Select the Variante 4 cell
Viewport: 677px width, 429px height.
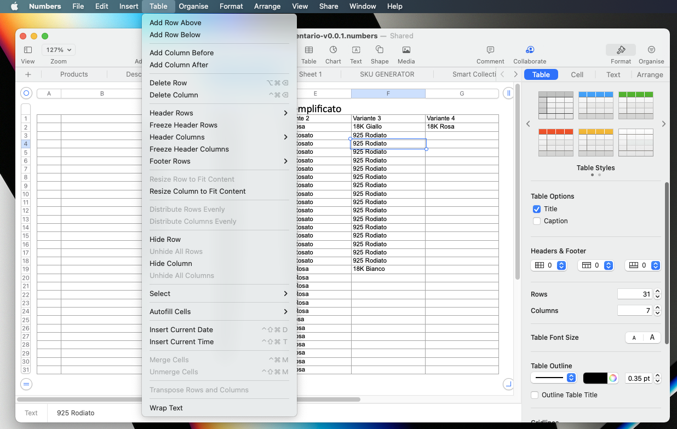(462, 119)
